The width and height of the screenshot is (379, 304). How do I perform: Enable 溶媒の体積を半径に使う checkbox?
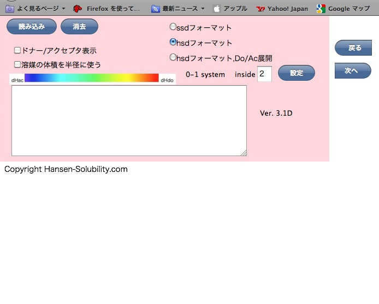pyautogui.click(x=17, y=64)
